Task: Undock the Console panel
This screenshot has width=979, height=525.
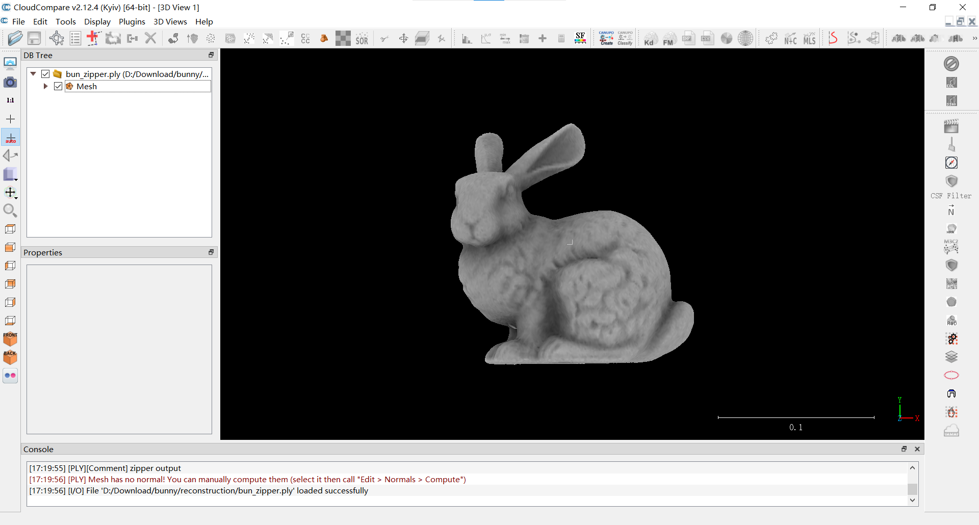Action: pos(904,449)
